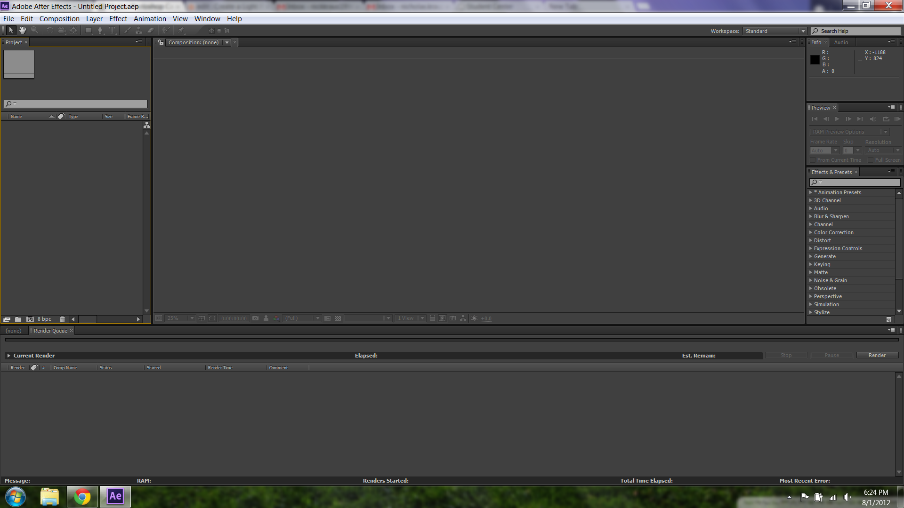The image size is (904, 508).
Task: Click the Render button
Action: click(x=877, y=356)
